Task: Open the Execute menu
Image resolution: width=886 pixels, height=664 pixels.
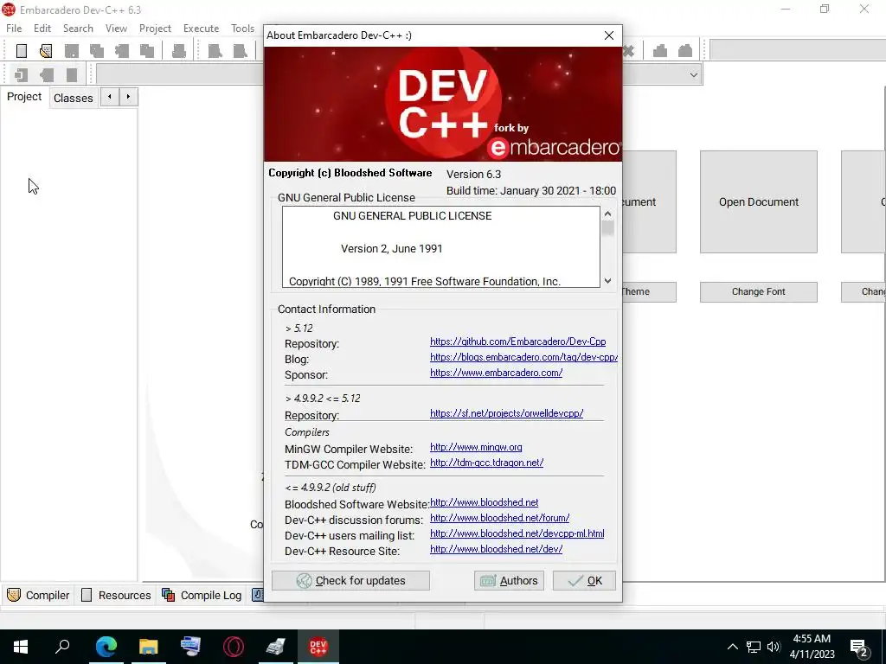Action: (x=201, y=29)
